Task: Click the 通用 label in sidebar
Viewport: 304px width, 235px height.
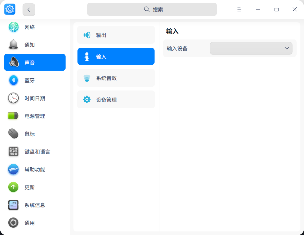Action: click(x=30, y=223)
